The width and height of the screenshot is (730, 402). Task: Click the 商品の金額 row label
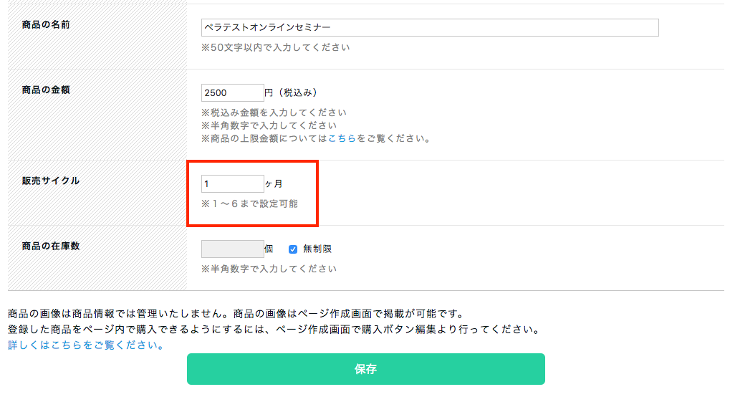(46, 90)
